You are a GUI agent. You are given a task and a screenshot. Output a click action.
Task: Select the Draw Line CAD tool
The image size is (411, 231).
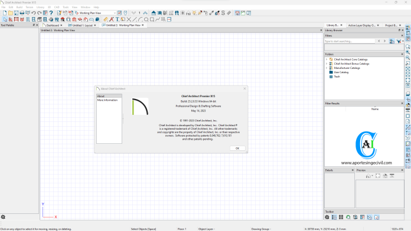pyautogui.click(x=135, y=19)
